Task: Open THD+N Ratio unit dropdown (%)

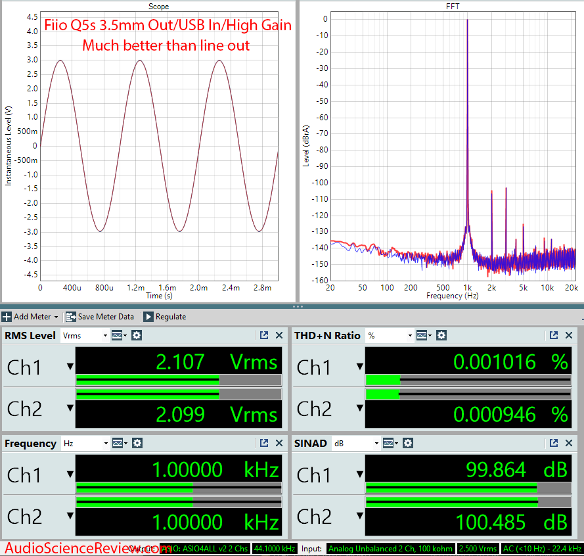Action: point(390,336)
